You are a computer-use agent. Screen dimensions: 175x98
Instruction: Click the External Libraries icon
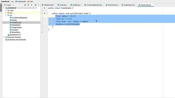(x=6, y=37)
